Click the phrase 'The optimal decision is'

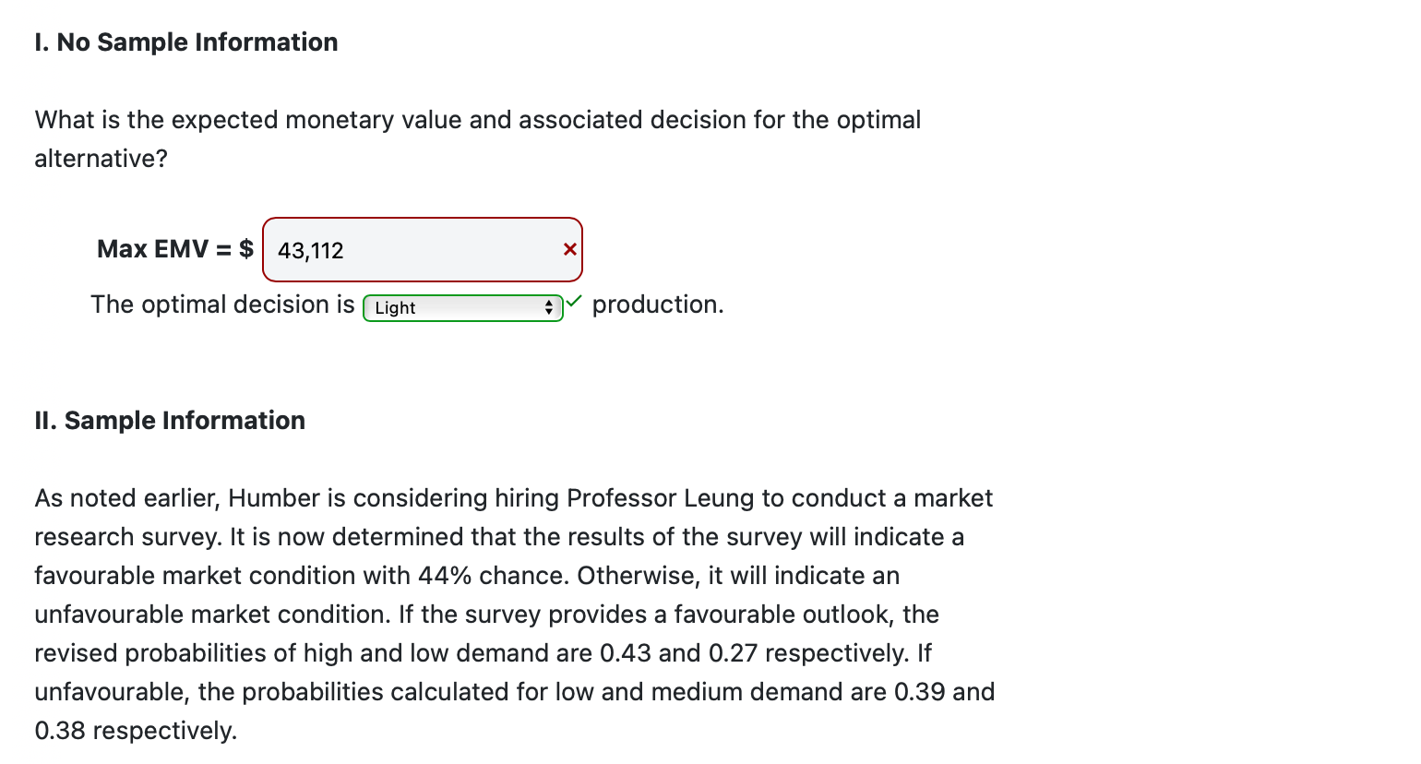pos(221,304)
